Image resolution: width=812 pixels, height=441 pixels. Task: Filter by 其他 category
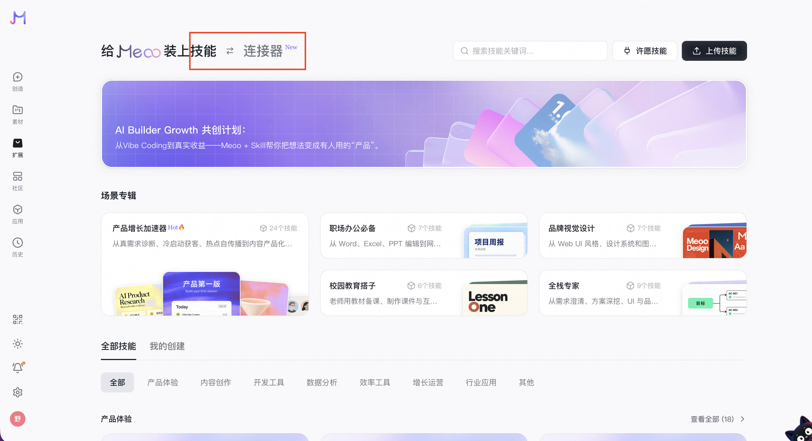526,382
